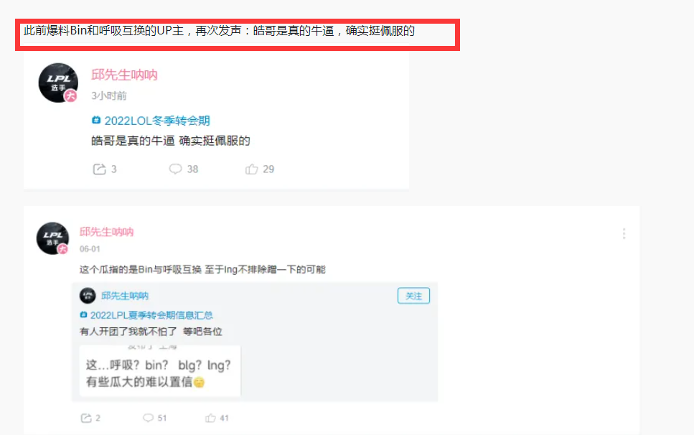Image resolution: width=694 pixels, height=435 pixels.
Task: Like the second post with thumbs-up
Action: (211, 418)
